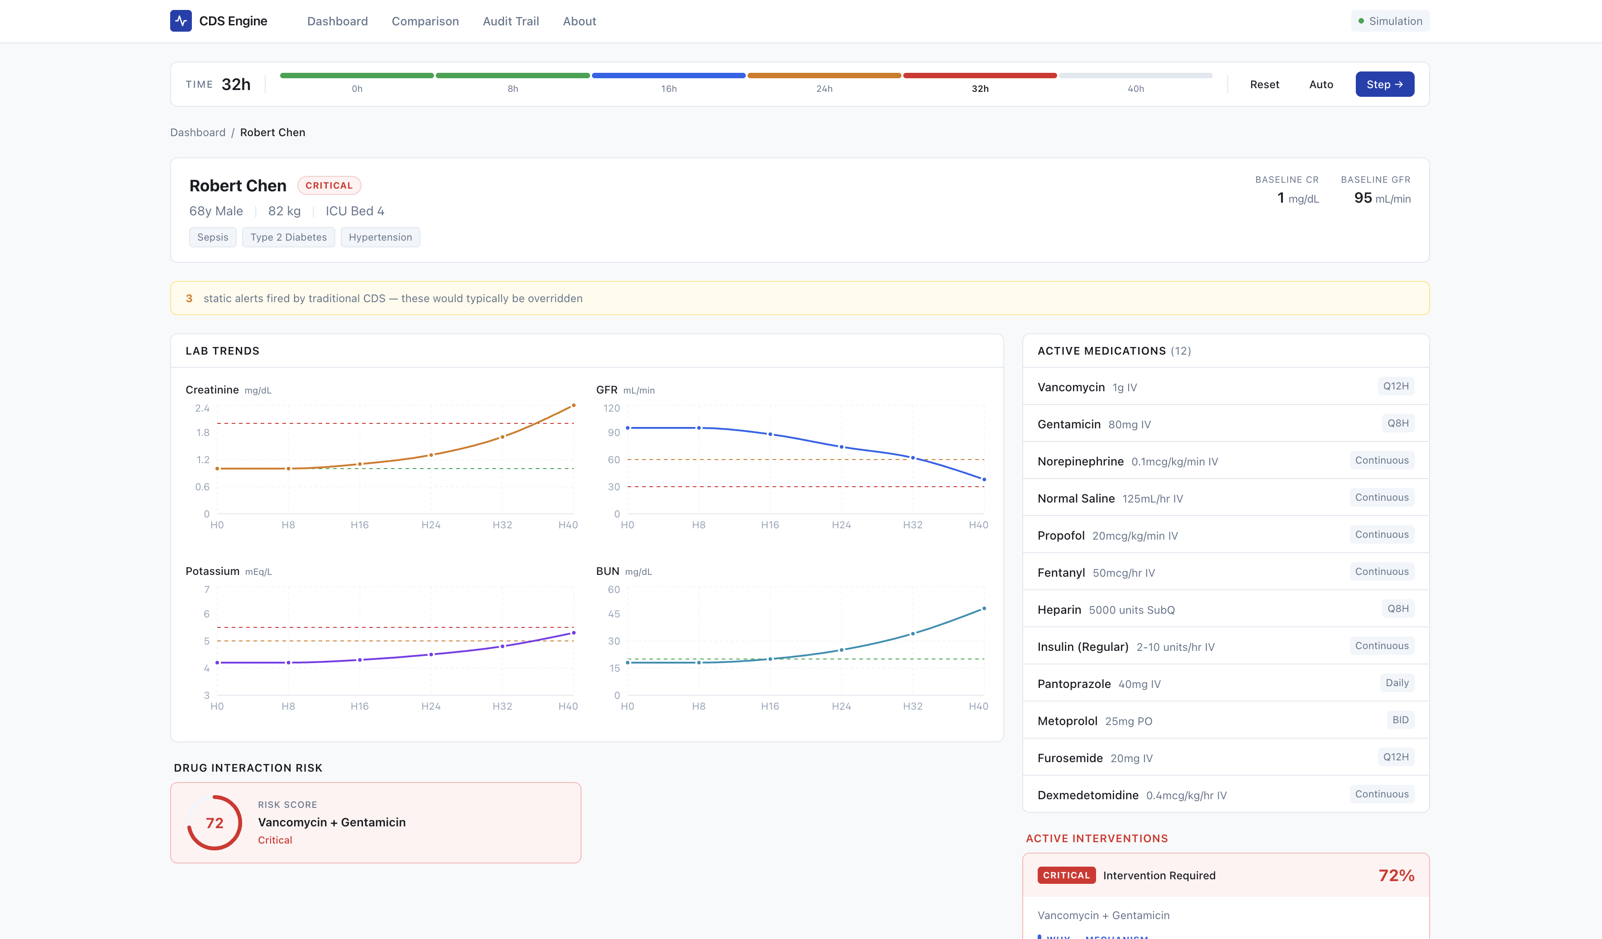The width and height of the screenshot is (1602, 939).
Task: Toggle Auto playback mode
Action: [1321, 85]
